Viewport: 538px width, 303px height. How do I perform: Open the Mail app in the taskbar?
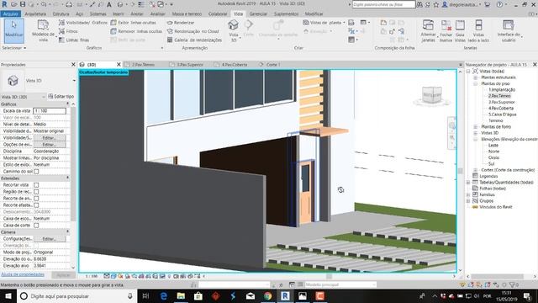coord(251,295)
